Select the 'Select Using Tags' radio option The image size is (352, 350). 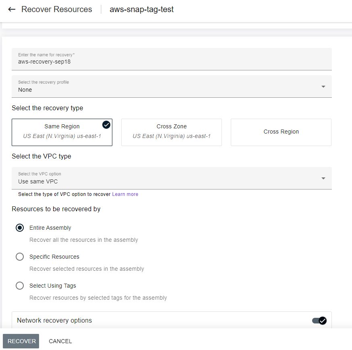20,286
